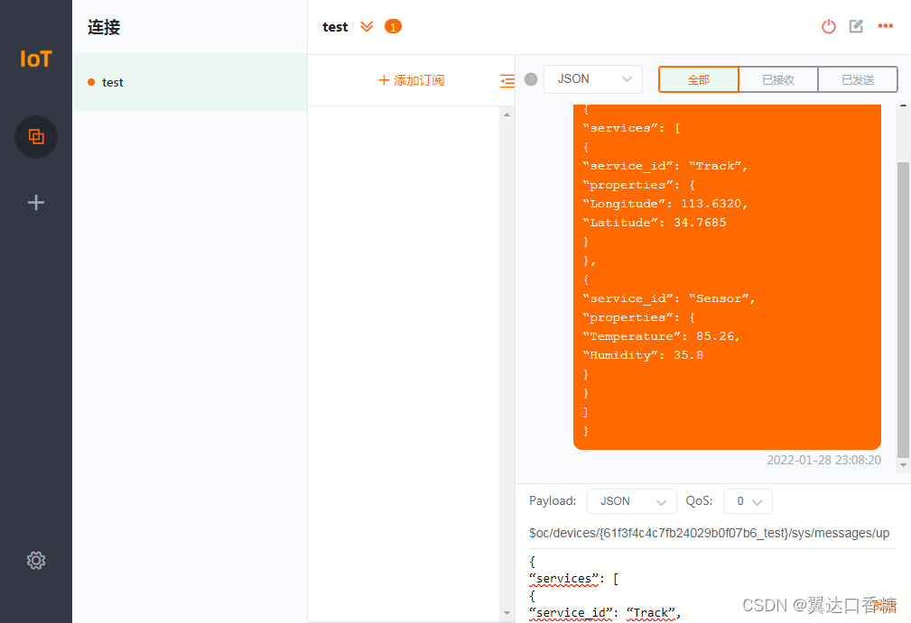The image size is (911, 623).
Task: Open settings gear in sidebar
Action: (x=36, y=561)
